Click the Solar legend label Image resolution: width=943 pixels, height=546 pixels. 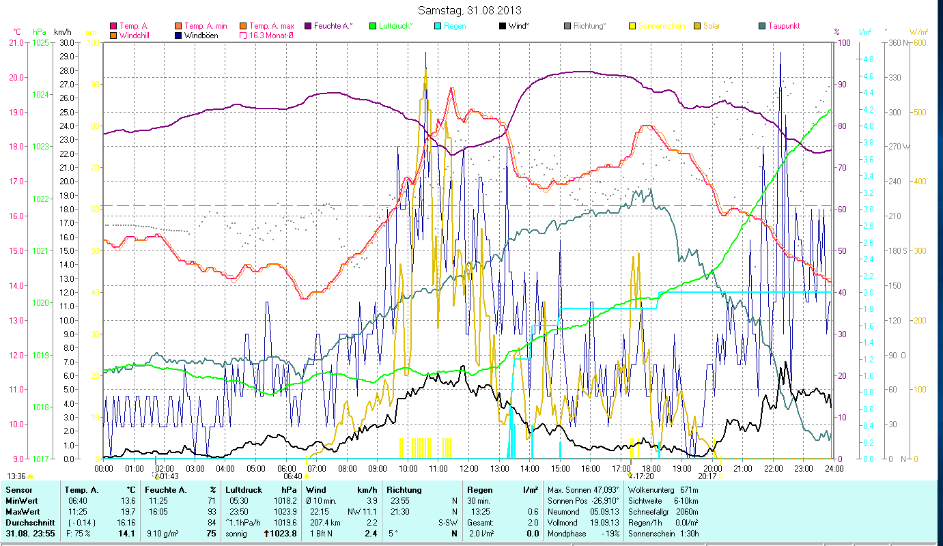coord(712,27)
